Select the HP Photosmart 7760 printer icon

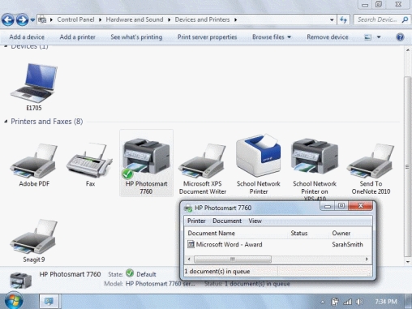coord(146,163)
